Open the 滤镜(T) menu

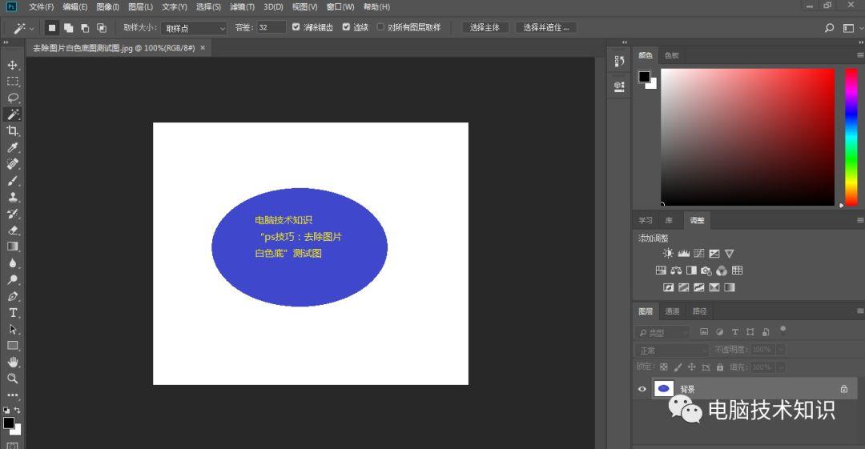coord(242,7)
